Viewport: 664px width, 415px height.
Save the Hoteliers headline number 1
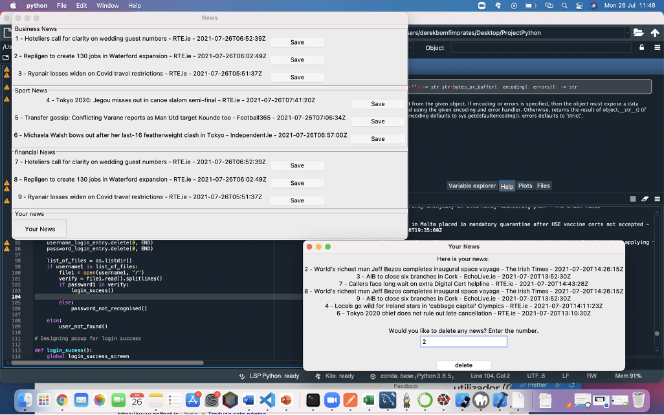(x=297, y=42)
